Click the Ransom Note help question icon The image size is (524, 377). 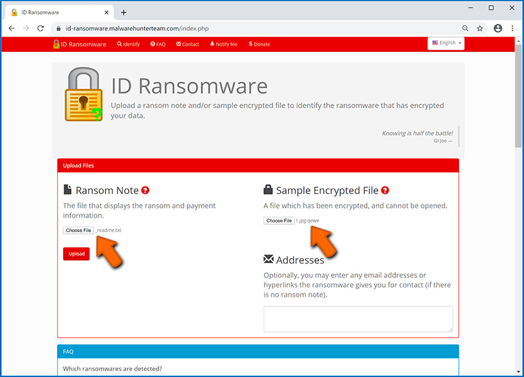click(x=145, y=190)
